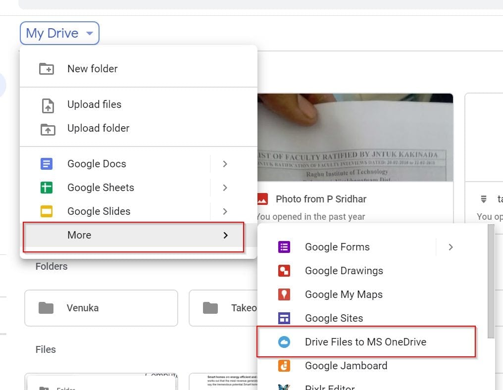Click the purple Google Forms icon
The height and width of the screenshot is (390, 503).
(284, 247)
